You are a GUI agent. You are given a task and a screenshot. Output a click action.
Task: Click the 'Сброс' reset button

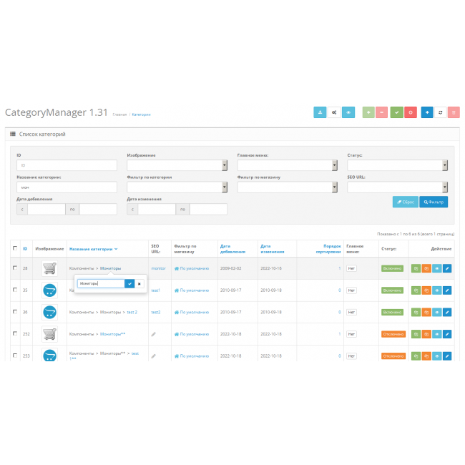tap(406, 202)
